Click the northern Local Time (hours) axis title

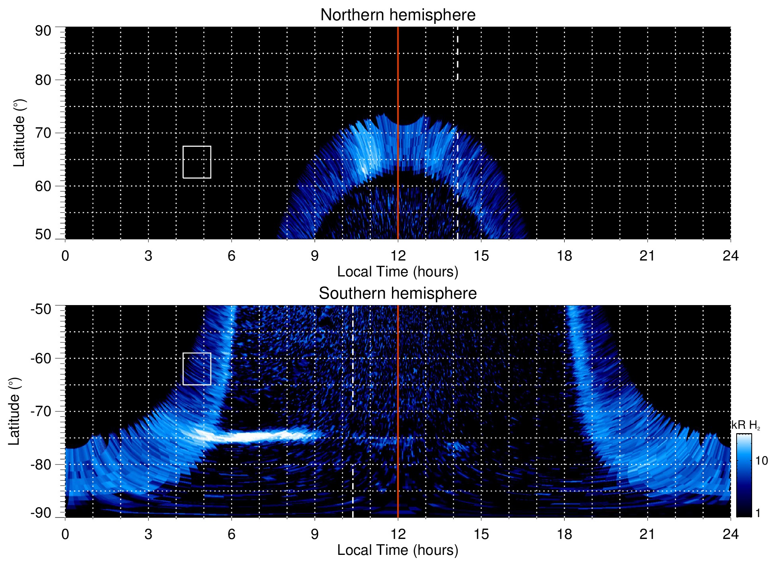[398, 272]
